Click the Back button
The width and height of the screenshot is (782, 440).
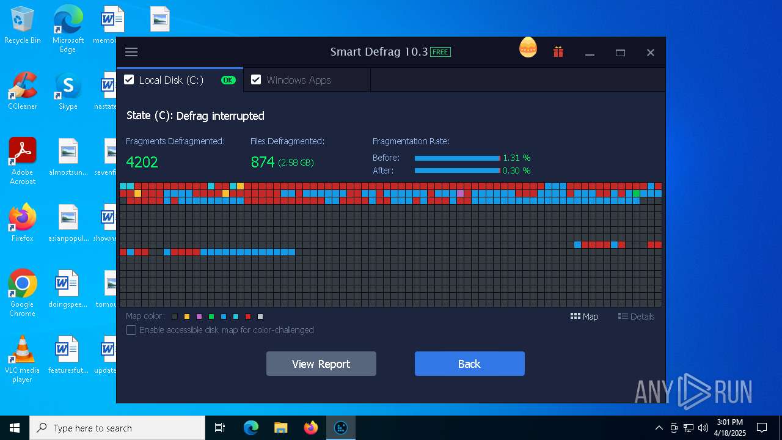pyautogui.click(x=470, y=364)
